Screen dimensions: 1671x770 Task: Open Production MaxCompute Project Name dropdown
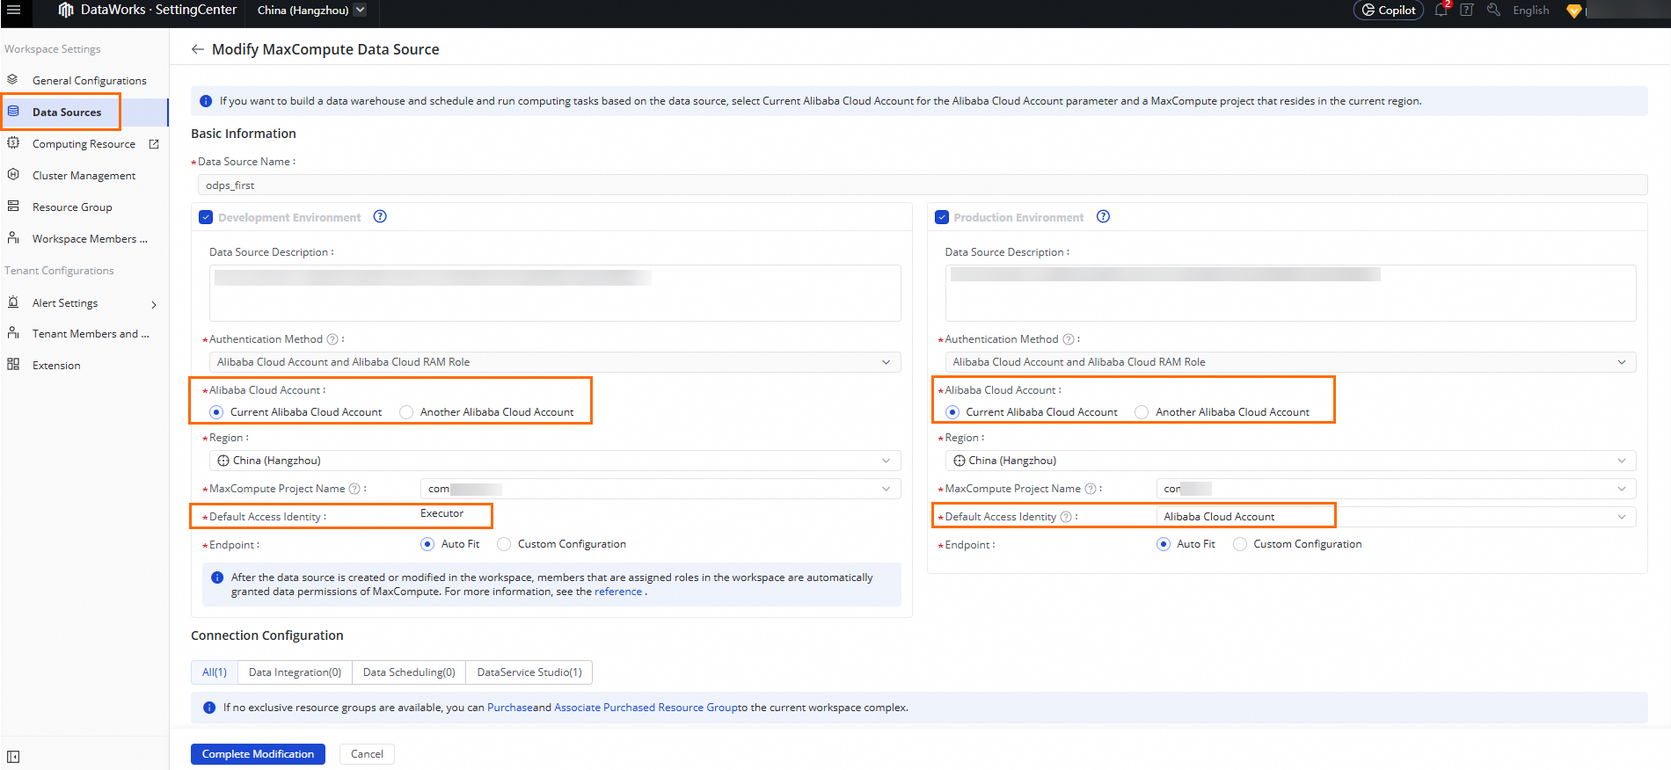[x=1397, y=489]
